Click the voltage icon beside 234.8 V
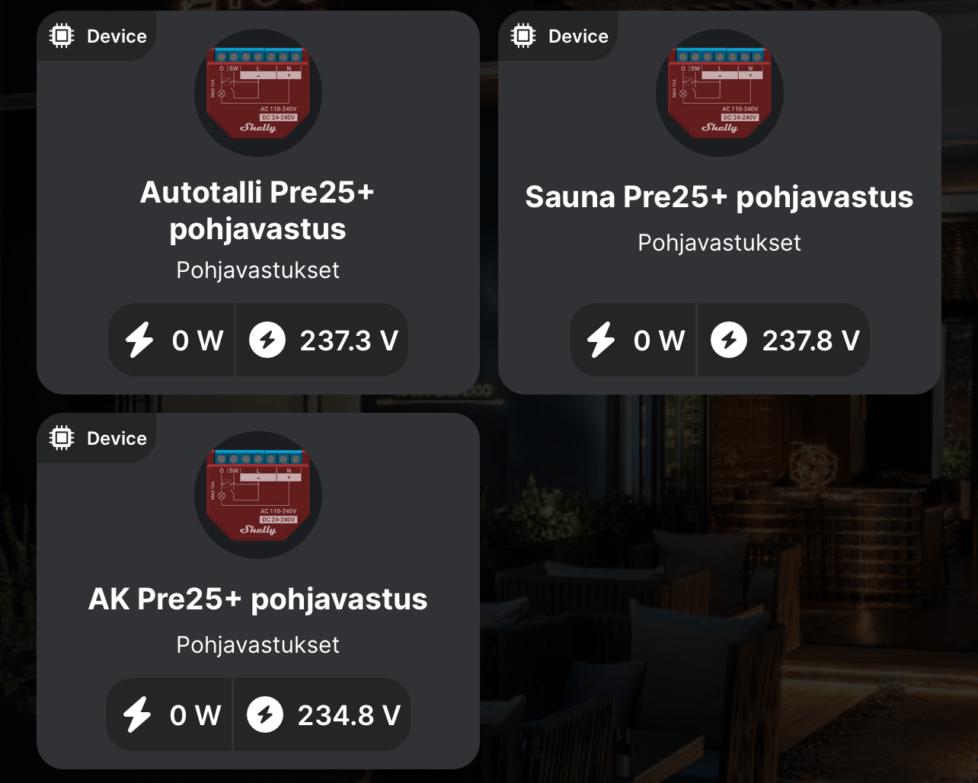 [x=265, y=714]
